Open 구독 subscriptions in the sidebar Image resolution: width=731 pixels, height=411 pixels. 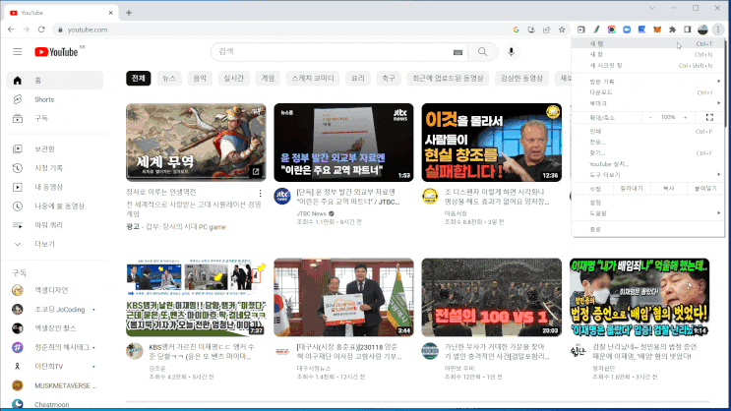[54, 118]
